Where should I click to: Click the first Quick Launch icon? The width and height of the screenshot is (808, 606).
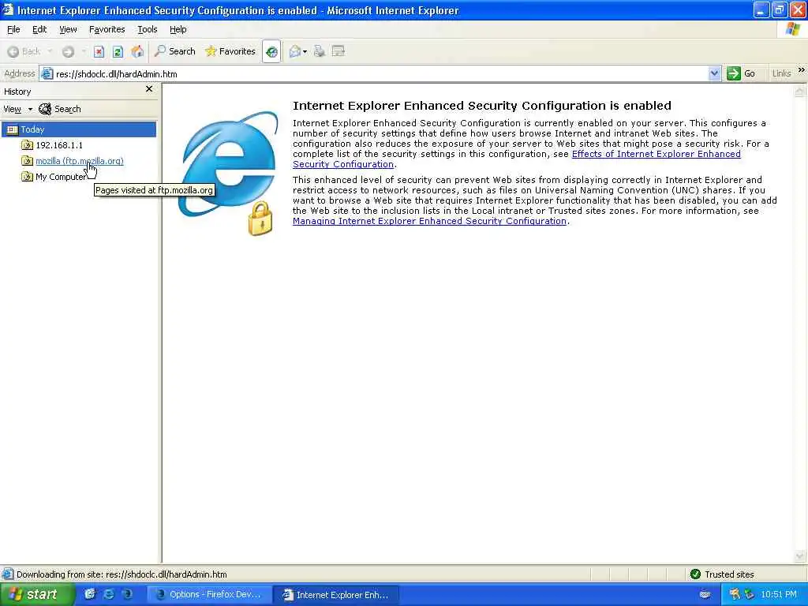90,594
